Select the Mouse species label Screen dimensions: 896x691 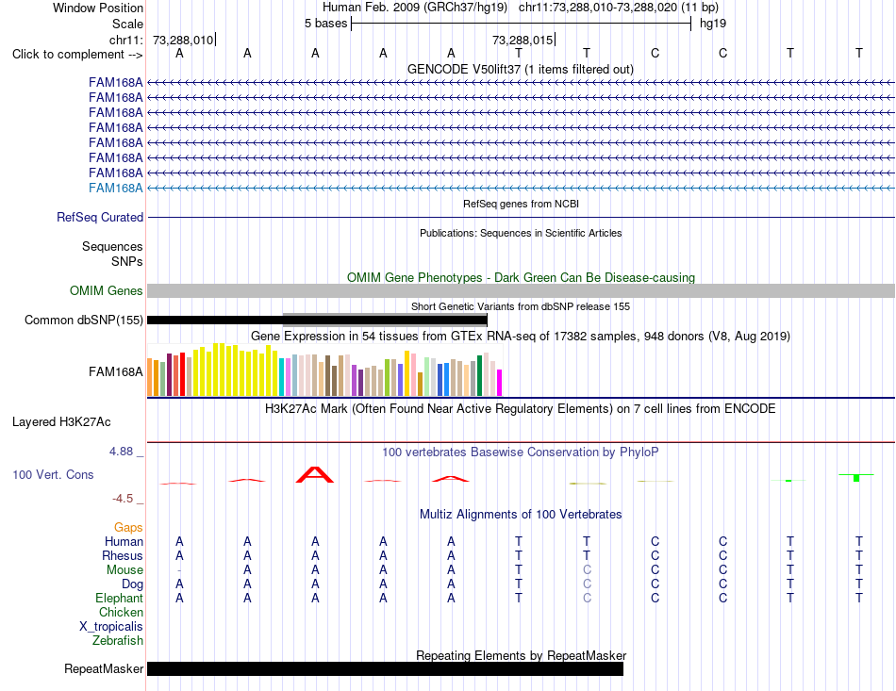(x=124, y=570)
